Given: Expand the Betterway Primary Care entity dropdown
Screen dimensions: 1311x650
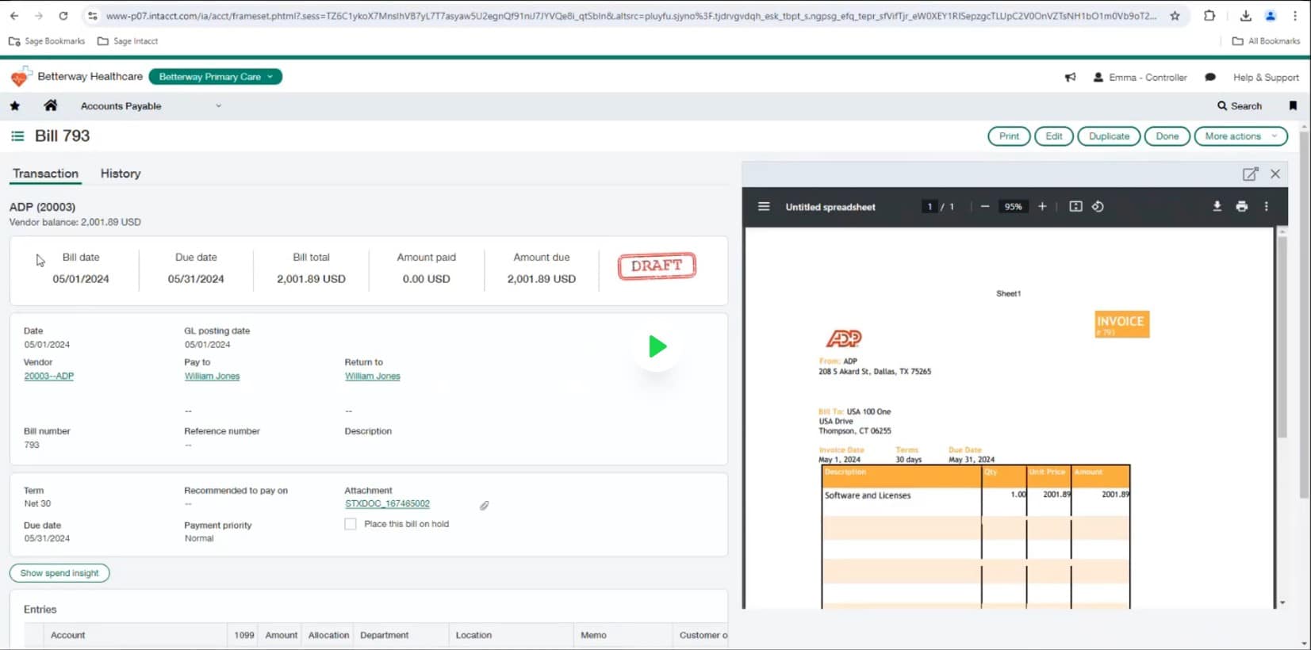Looking at the screenshot, I should 215,77.
